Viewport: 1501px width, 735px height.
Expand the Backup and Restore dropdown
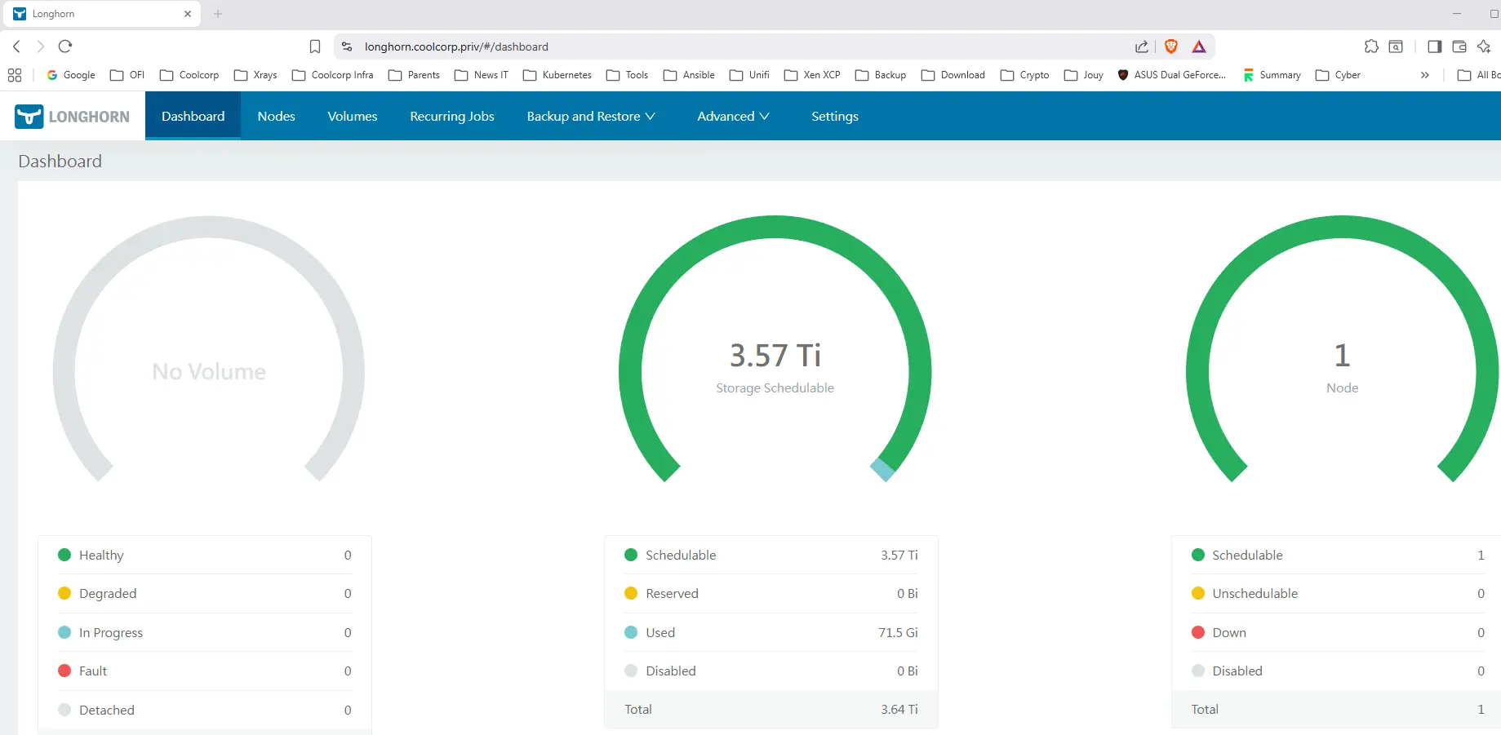590,117
